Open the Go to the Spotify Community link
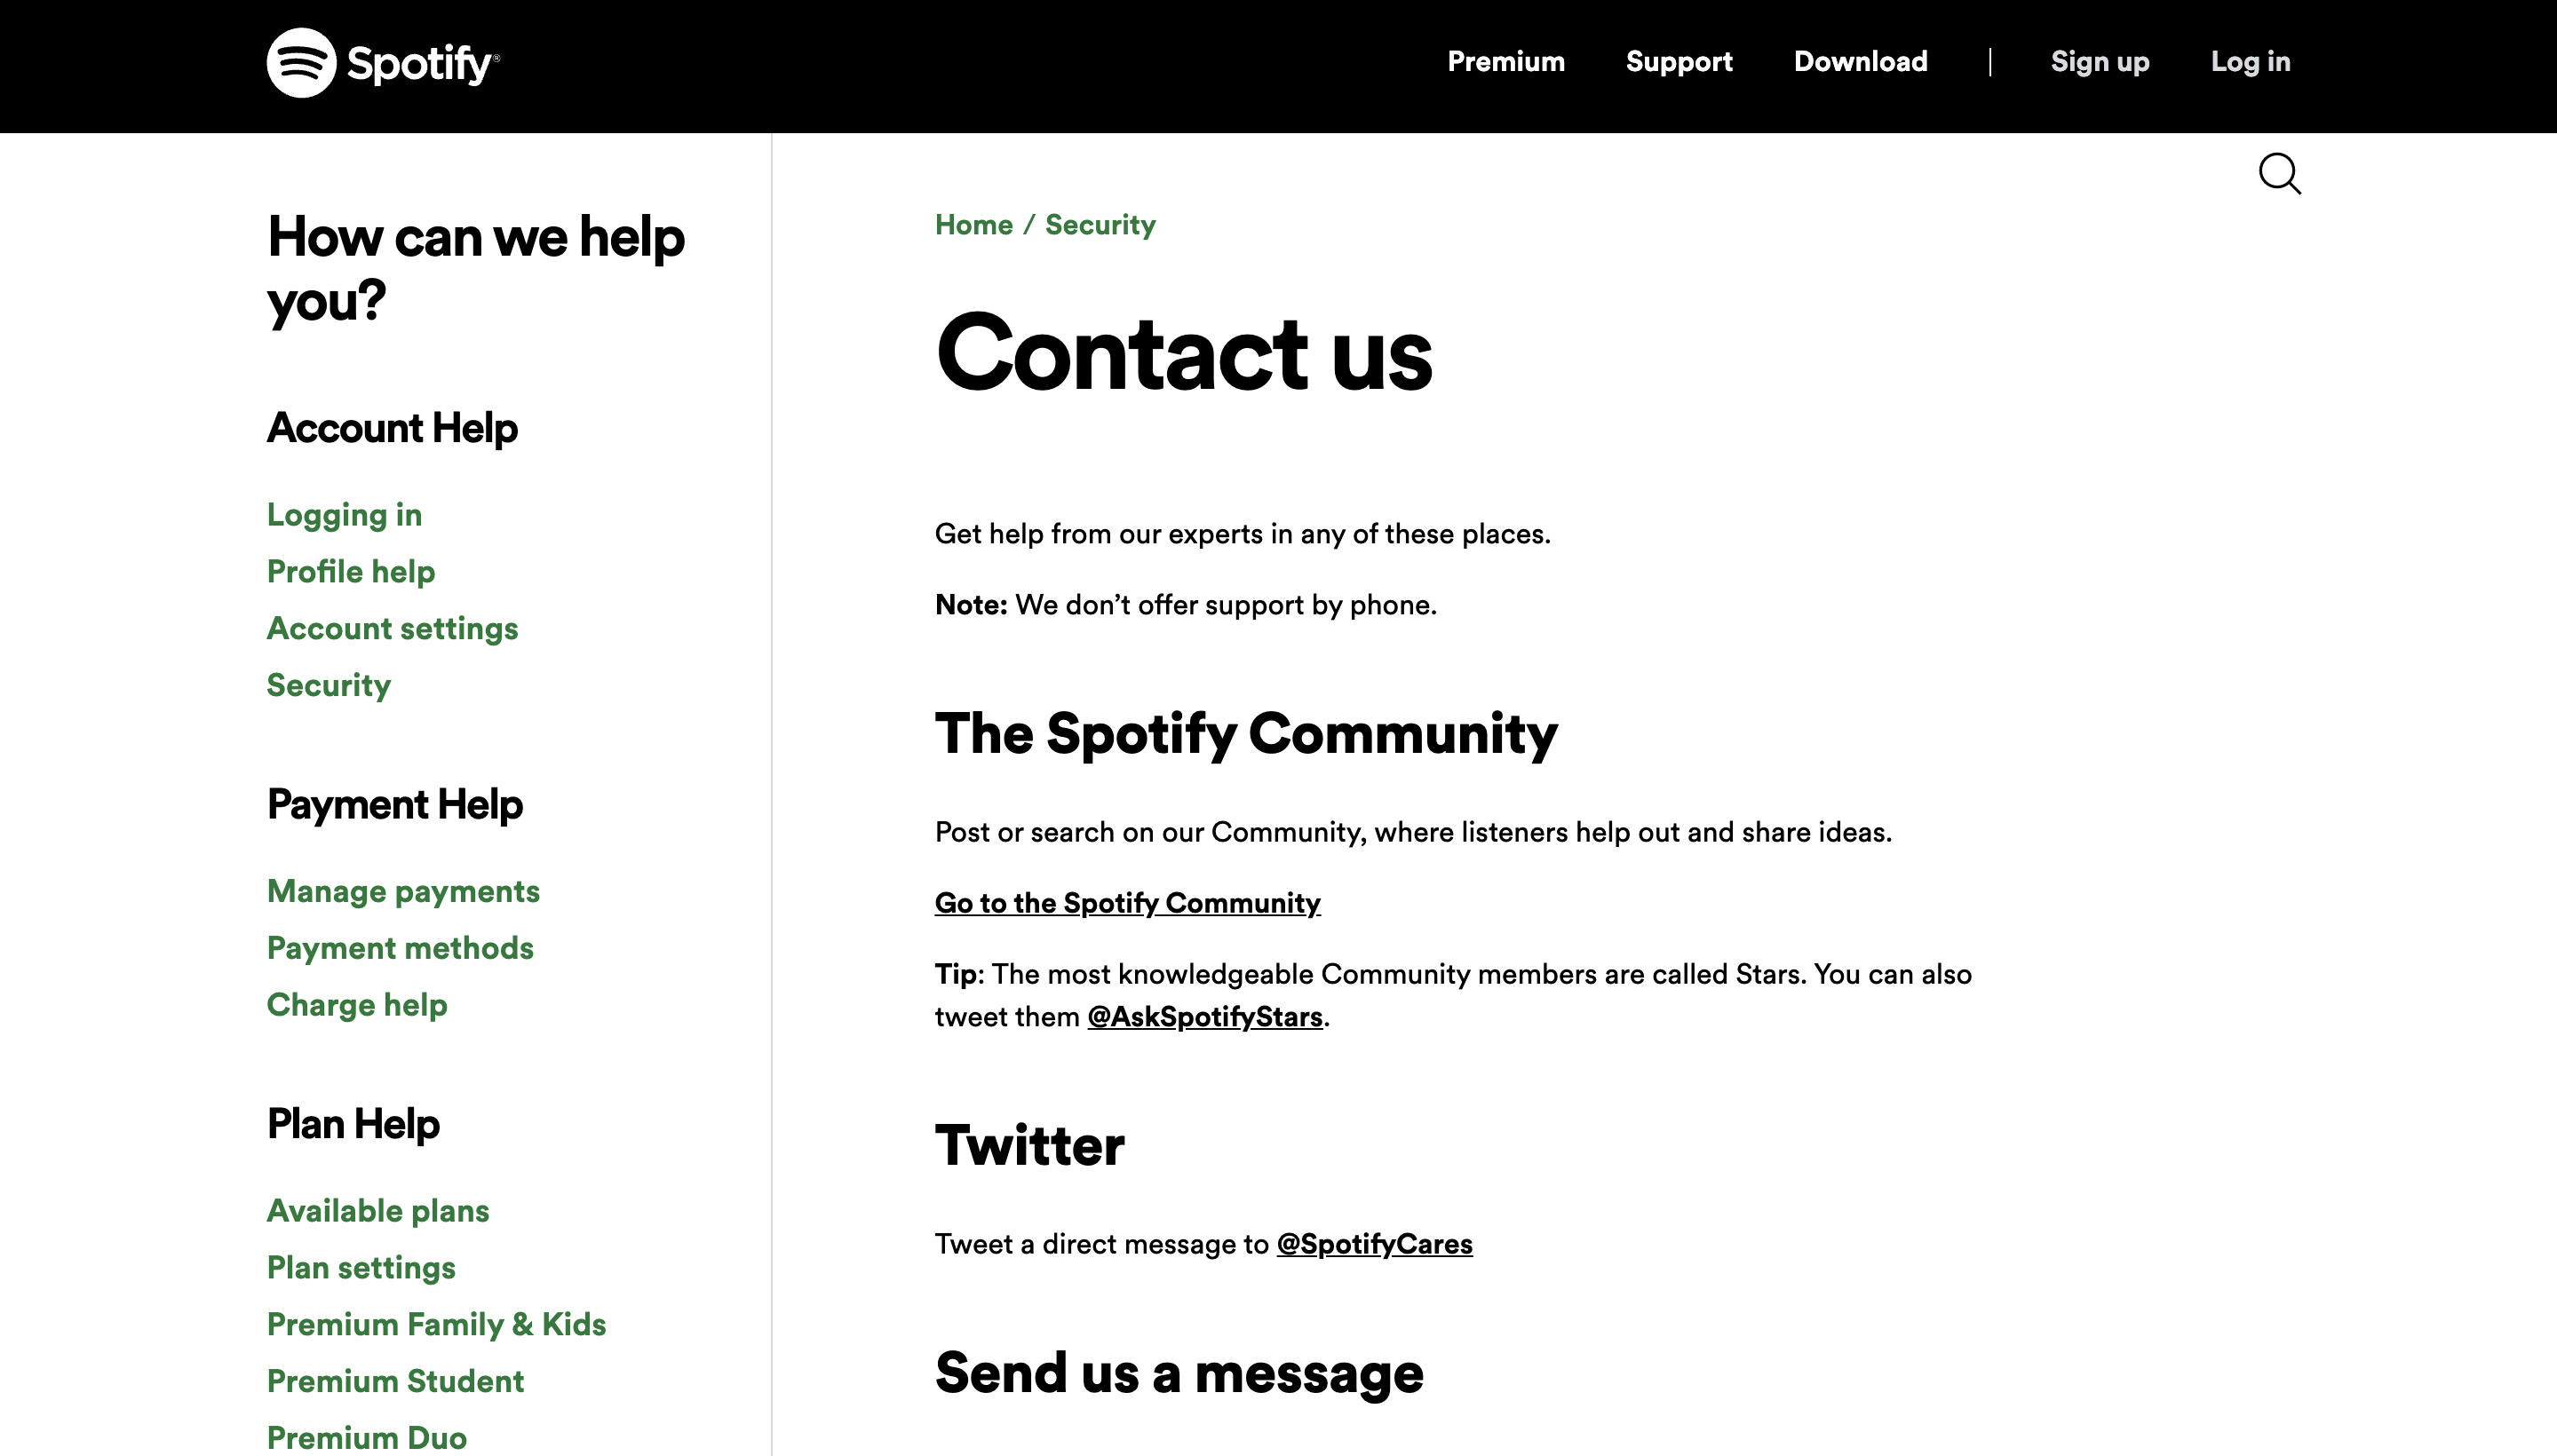The width and height of the screenshot is (2557, 1456). 1127,903
